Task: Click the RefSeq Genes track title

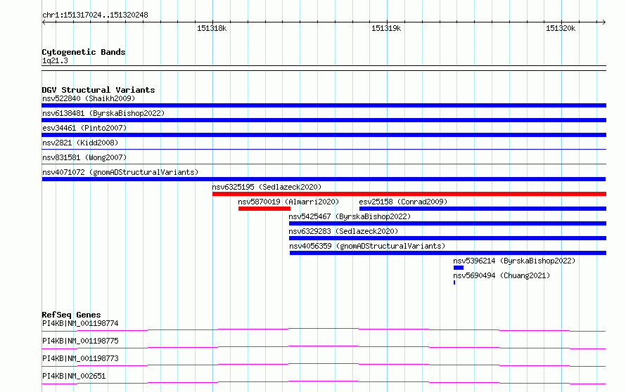Action: pyautogui.click(x=71, y=315)
